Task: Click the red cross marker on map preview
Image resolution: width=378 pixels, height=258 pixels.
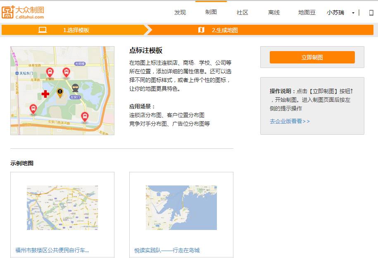Action: pyautogui.click(x=45, y=94)
